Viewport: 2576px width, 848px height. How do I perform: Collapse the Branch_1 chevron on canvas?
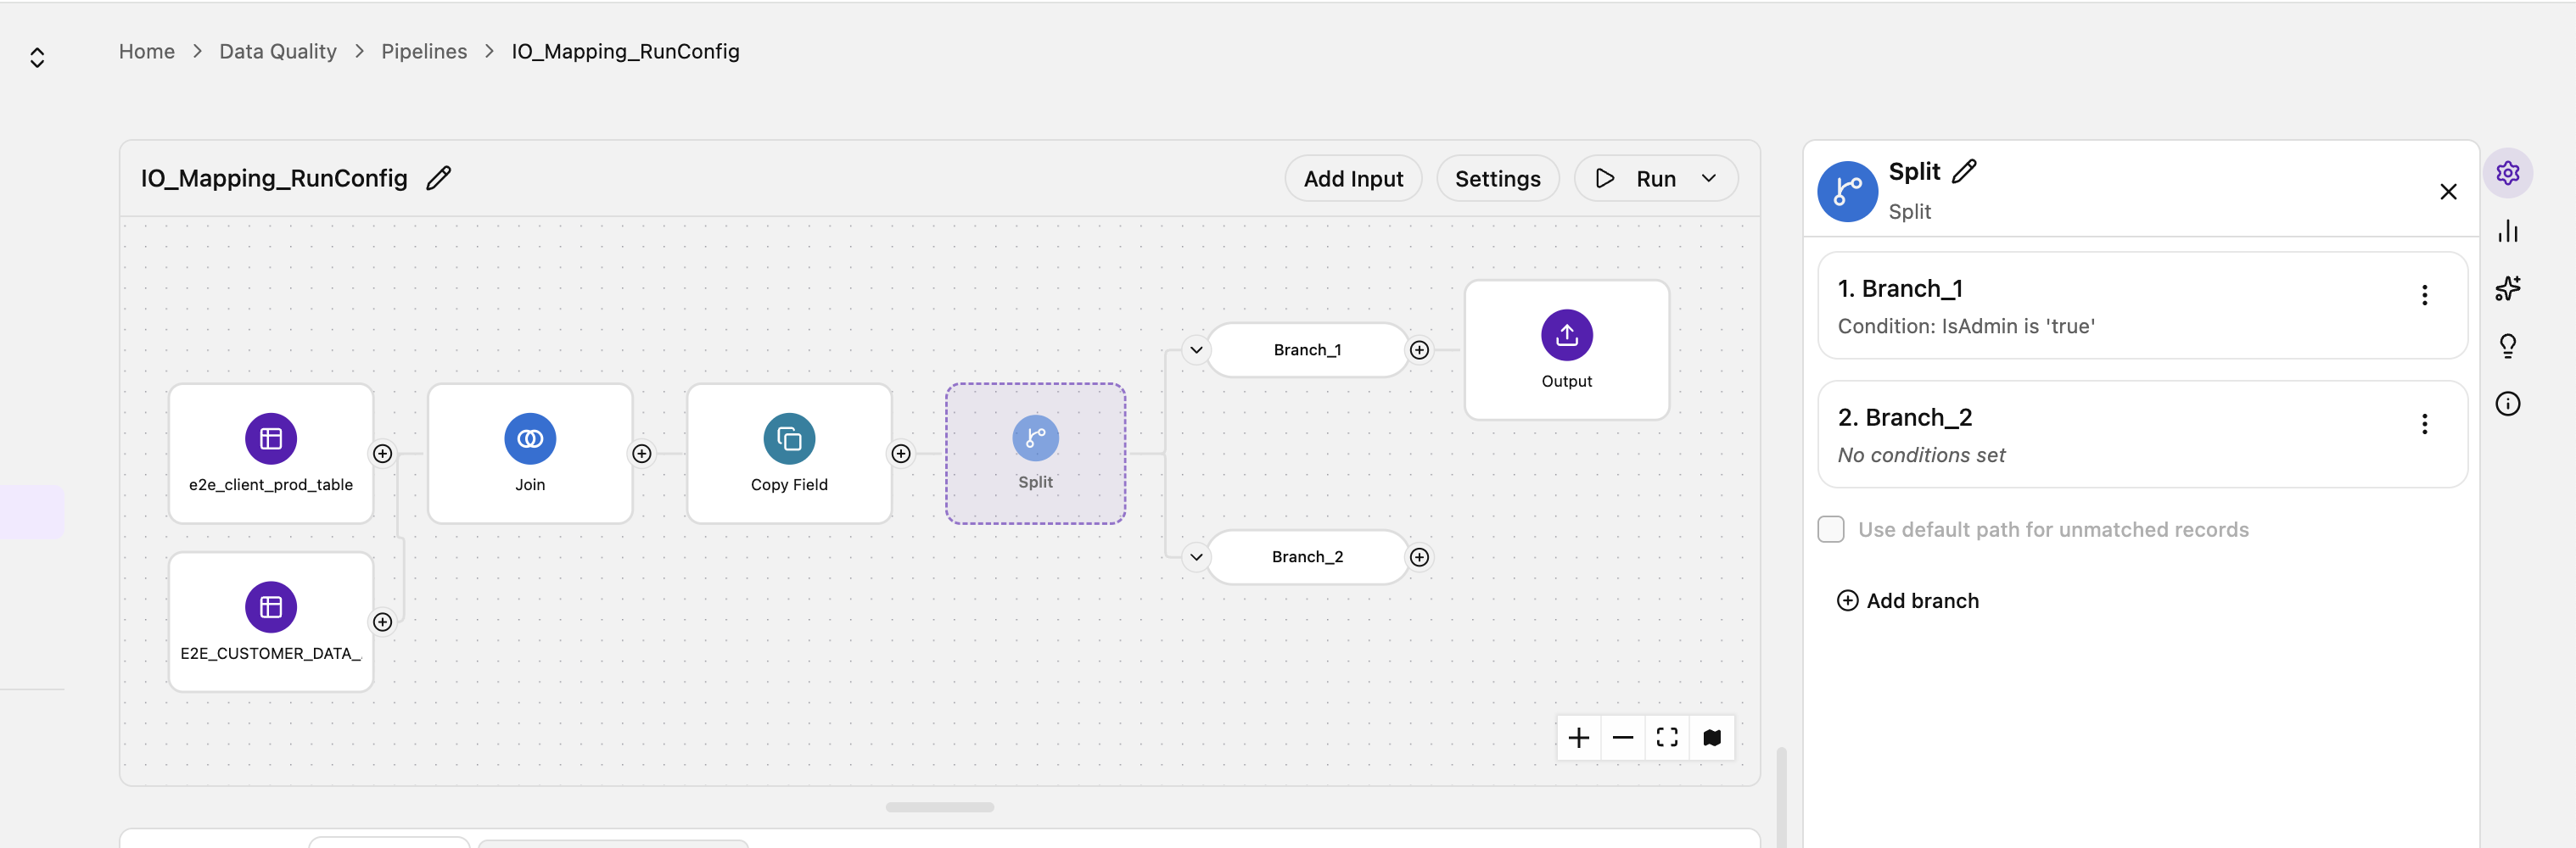(x=1196, y=350)
